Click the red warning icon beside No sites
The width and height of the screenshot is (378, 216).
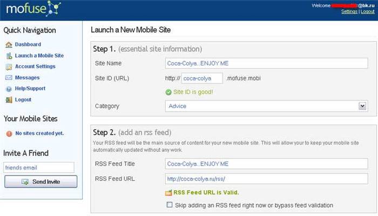click(x=9, y=133)
